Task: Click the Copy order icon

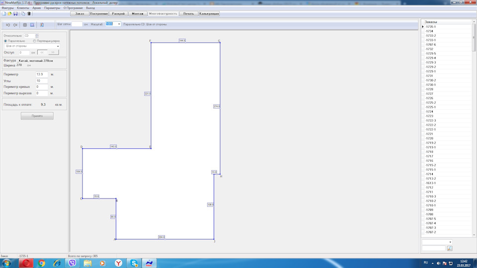Action: 23,14
